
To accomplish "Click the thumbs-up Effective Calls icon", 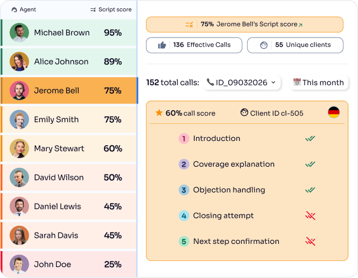I will pyautogui.click(x=162, y=45).
